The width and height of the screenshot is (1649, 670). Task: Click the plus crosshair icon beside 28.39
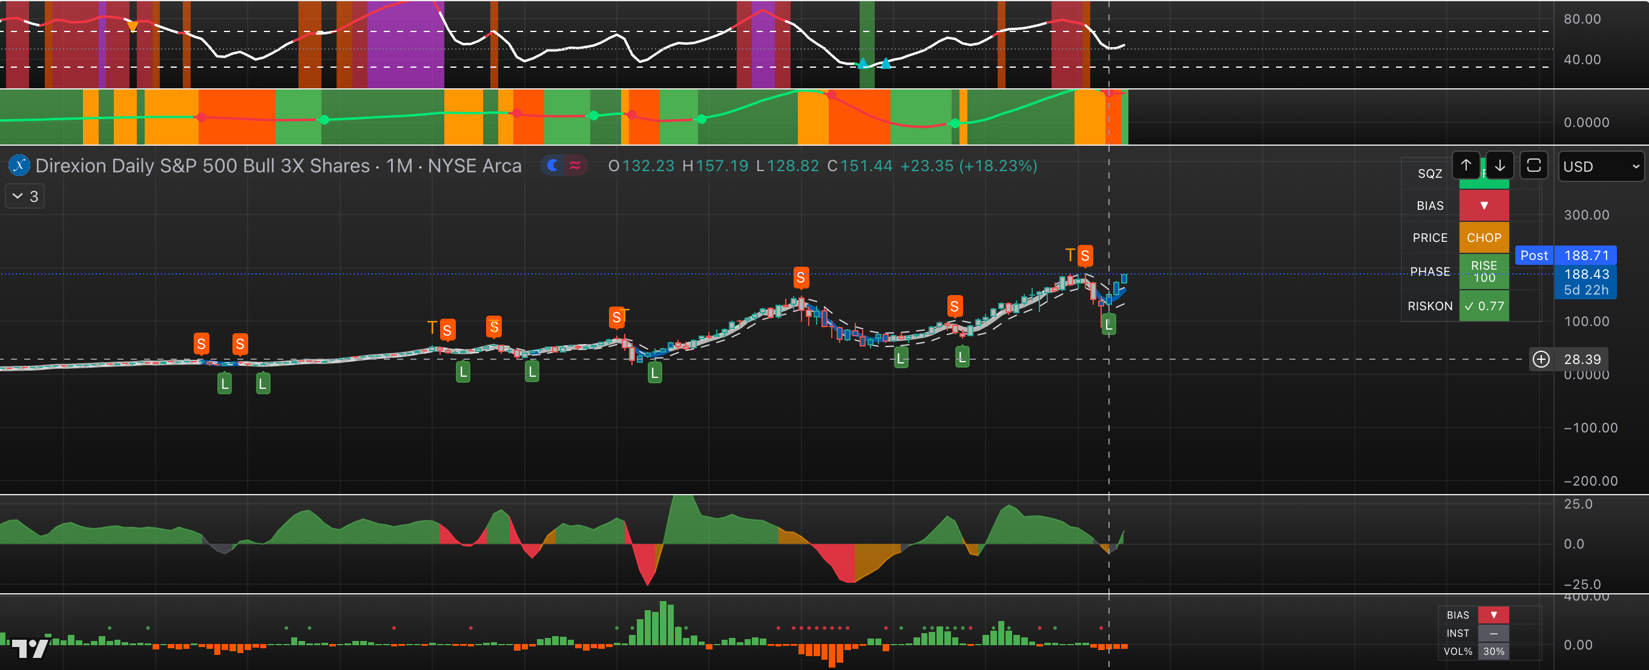[1541, 359]
